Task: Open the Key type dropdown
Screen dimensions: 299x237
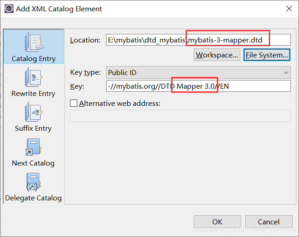Action: tap(198, 72)
